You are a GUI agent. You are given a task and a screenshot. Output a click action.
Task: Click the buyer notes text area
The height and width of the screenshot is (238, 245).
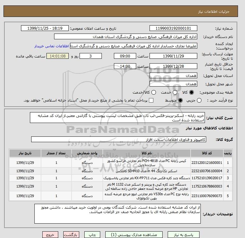[117, 214]
